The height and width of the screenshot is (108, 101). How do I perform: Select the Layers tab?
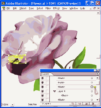point(46,74)
